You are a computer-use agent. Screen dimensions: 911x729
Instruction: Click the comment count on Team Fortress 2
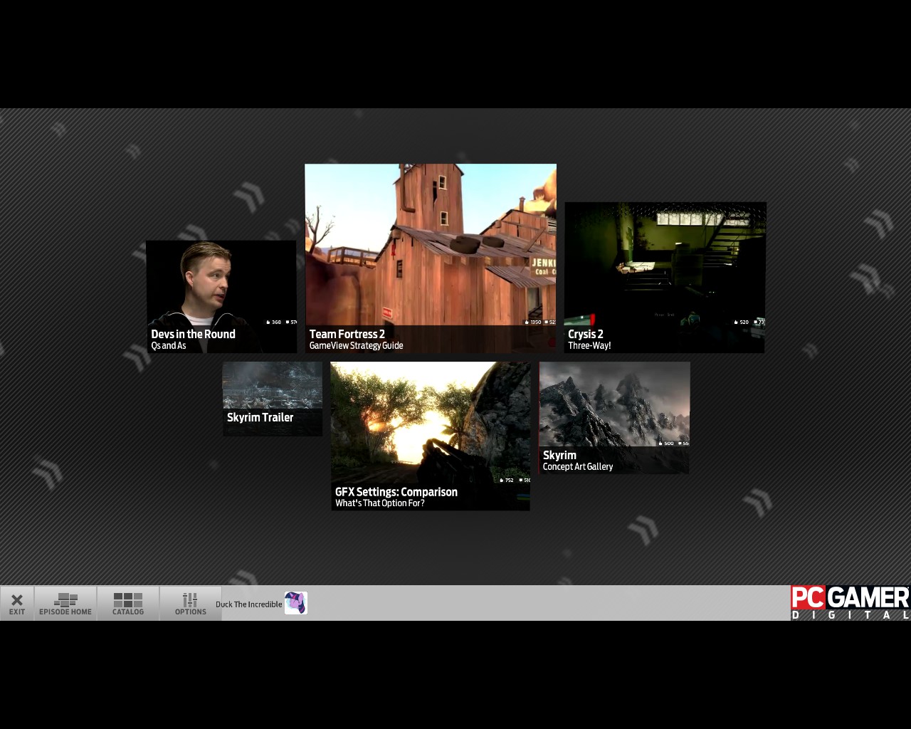[550, 322]
